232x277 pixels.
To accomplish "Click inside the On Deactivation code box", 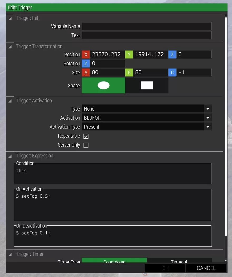I will click(113, 236).
